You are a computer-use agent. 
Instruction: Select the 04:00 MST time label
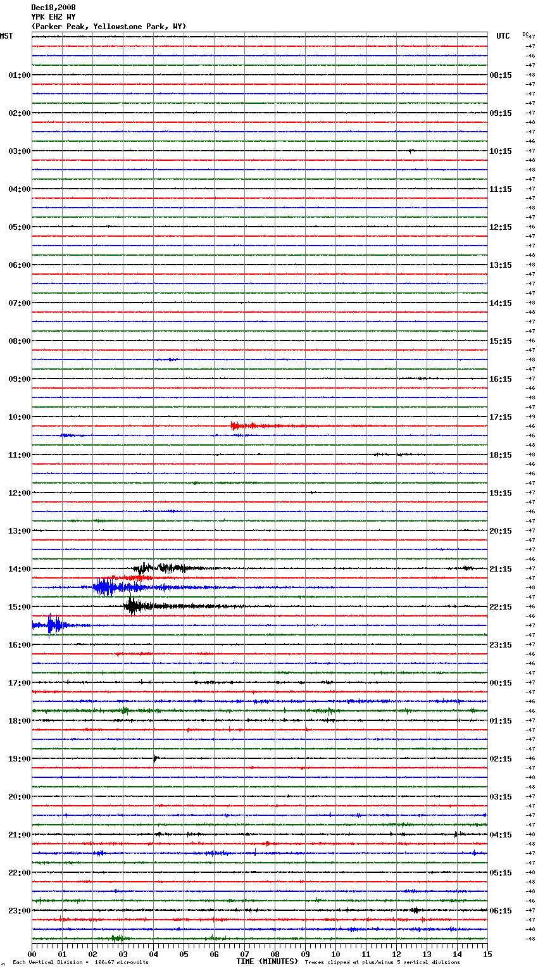(20, 189)
